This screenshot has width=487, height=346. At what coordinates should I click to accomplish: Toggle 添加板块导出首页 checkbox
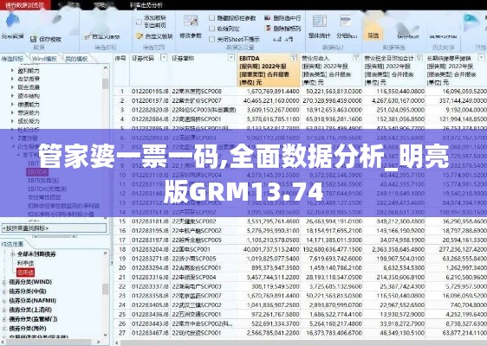pos(139,22)
